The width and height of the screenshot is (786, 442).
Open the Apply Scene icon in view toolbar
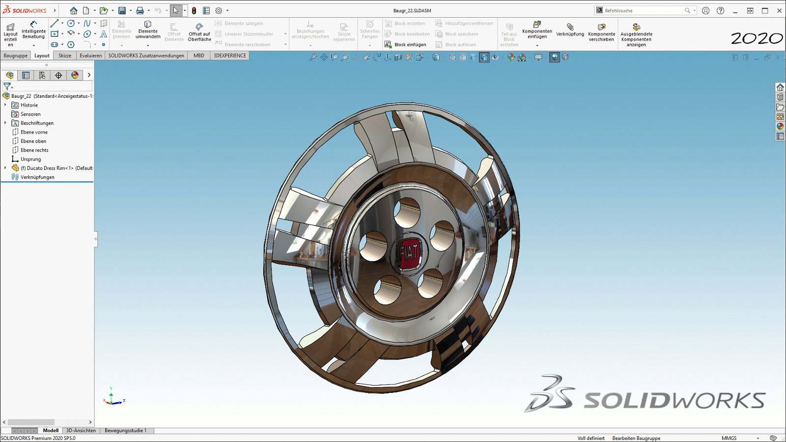tap(522, 57)
